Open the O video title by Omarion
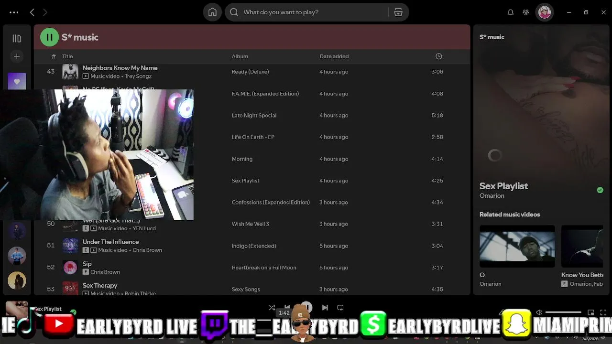 (482, 275)
